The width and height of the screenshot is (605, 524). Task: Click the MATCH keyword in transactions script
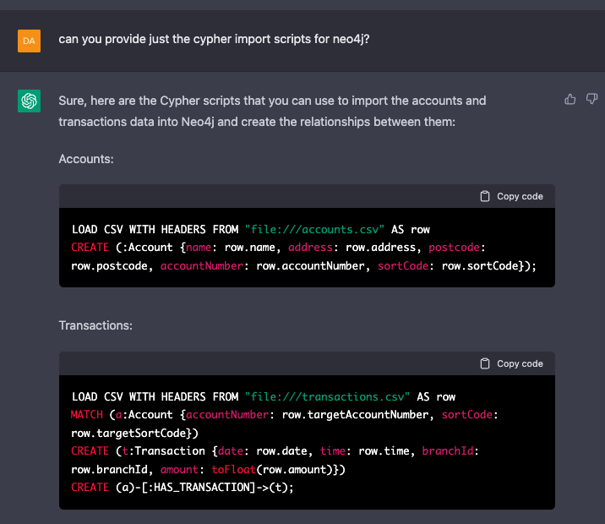[86, 415]
